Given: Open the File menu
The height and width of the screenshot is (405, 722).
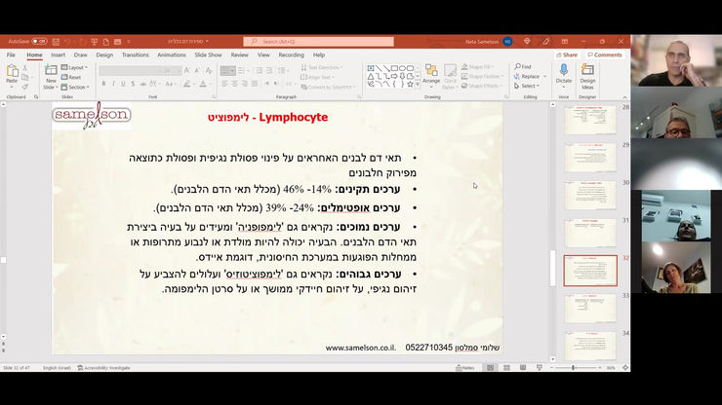Looking at the screenshot, I should pyautogui.click(x=11, y=55).
